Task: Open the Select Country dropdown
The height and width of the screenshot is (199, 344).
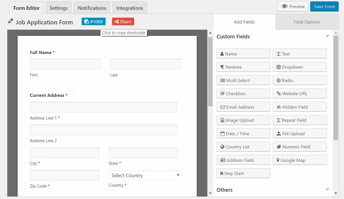Action: pos(145,175)
